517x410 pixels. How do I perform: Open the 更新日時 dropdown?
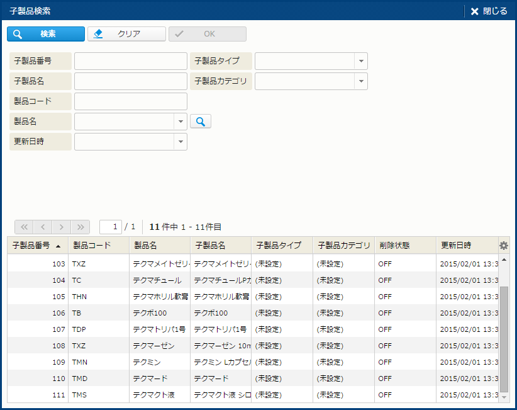point(181,142)
